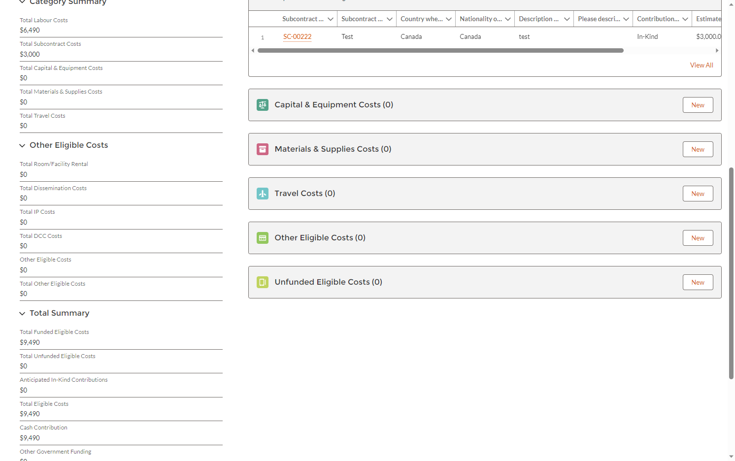Create new Unfunded Eligible Cost
Image resolution: width=735 pixels, height=461 pixels.
click(698, 282)
